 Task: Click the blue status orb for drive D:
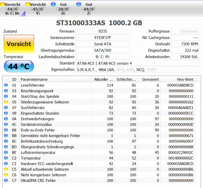(x=53, y=4)
